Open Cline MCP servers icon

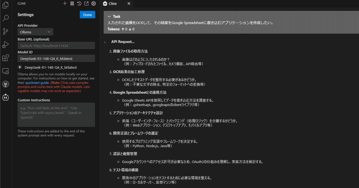tap(72, 4)
